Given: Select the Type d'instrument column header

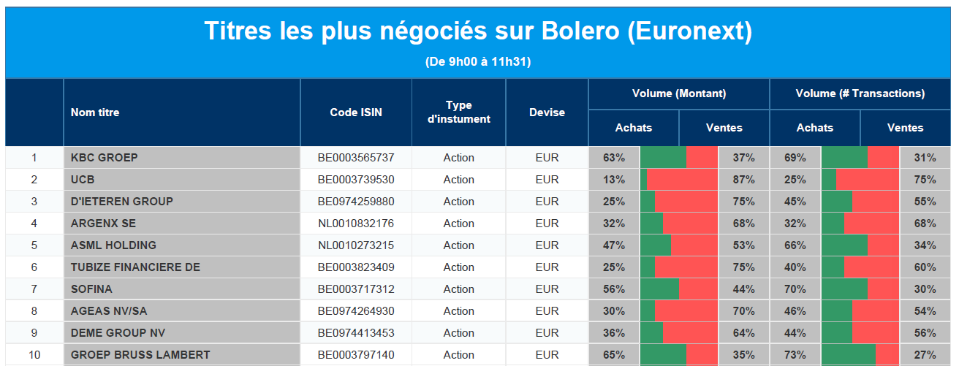Looking at the screenshot, I should [x=458, y=112].
